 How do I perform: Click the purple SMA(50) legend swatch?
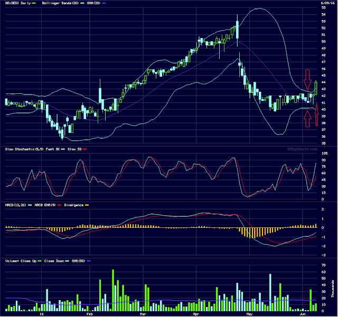tap(88, 261)
